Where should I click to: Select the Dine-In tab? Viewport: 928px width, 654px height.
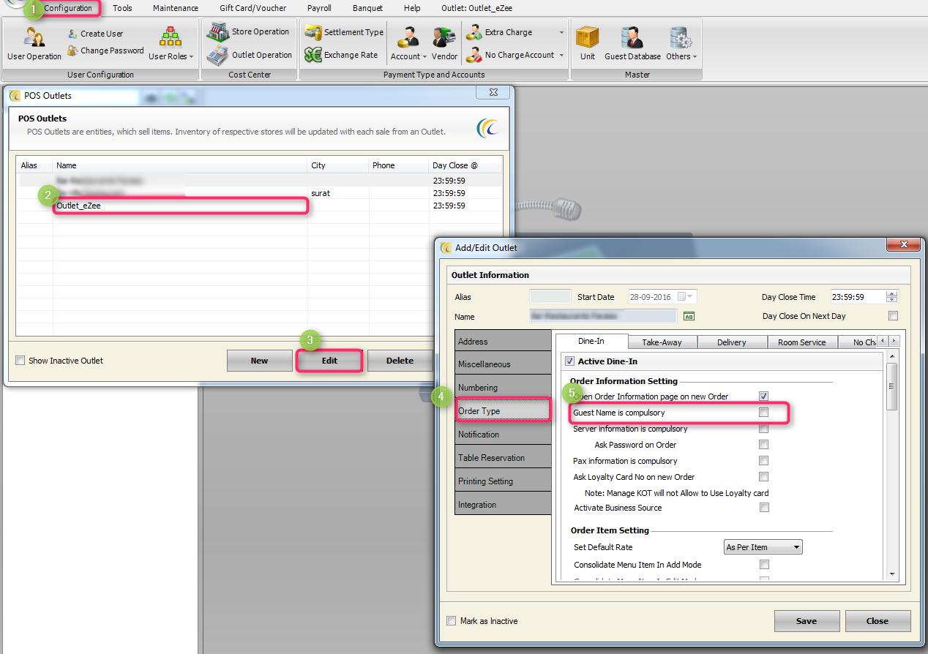click(591, 341)
